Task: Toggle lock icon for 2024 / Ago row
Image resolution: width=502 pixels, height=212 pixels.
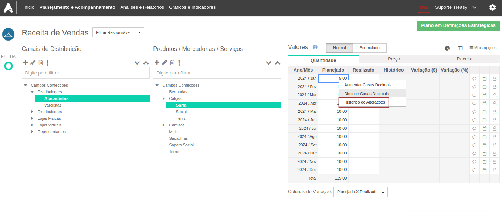Action: pyautogui.click(x=495, y=137)
